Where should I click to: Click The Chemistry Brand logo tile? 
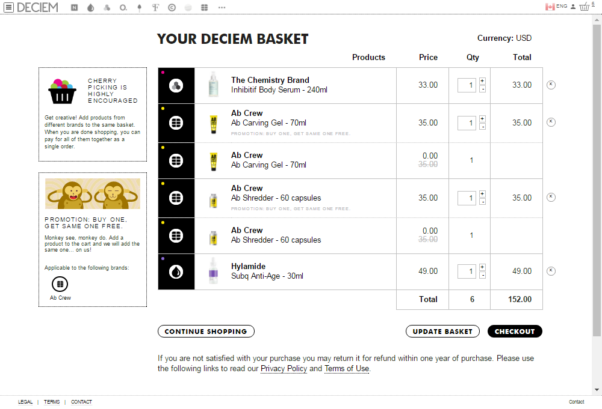(176, 85)
